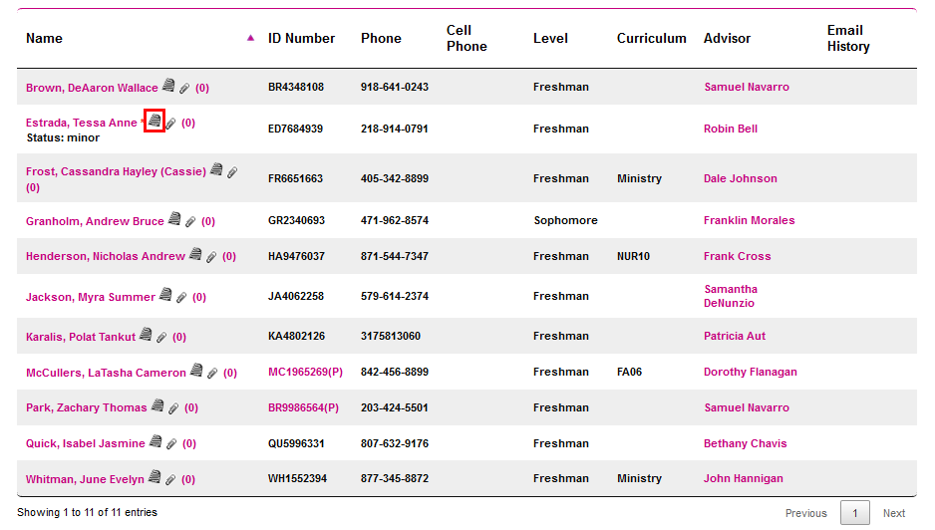Image resolution: width=935 pixels, height=530 pixels.
Task: Click the documents icon beside McCullers, LaTasha Cameron
Action: pos(196,372)
